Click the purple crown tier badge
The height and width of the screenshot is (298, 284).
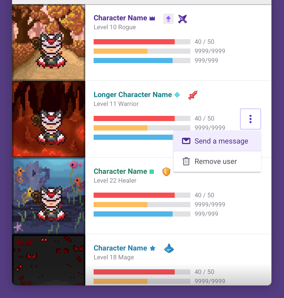(152, 18)
